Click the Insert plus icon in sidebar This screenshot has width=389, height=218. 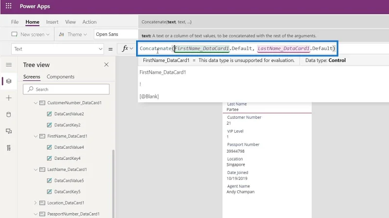coord(9,98)
